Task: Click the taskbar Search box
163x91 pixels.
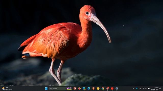Action: coord(61,88)
